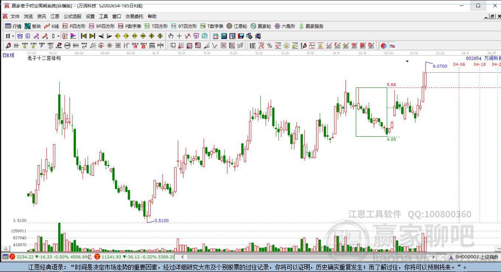The width and height of the screenshot is (501, 272).
Task: Open the 设置 menu
Action: tap(90, 16)
